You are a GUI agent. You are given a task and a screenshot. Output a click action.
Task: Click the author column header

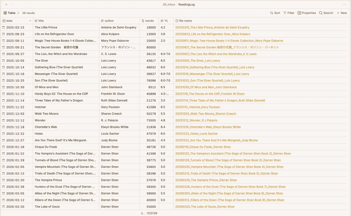(109, 21)
